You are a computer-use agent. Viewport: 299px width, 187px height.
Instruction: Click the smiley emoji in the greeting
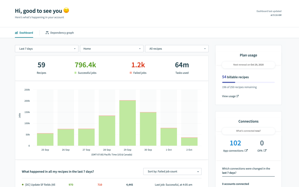pos(66,10)
